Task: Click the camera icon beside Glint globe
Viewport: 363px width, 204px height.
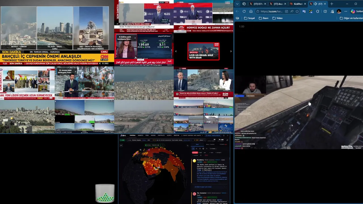Action: (121, 145)
